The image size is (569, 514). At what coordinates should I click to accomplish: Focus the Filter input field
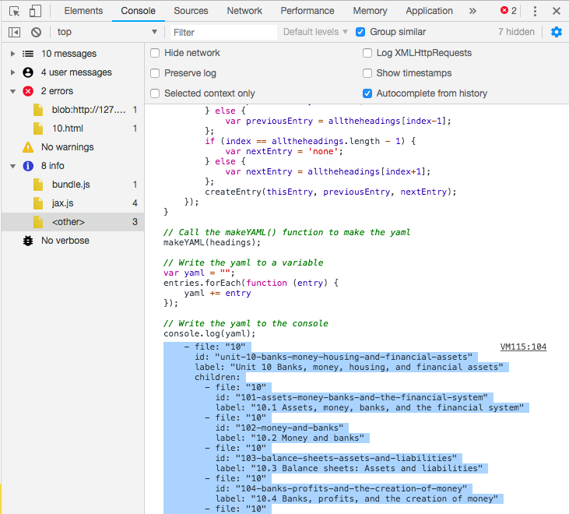click(223, 32)
